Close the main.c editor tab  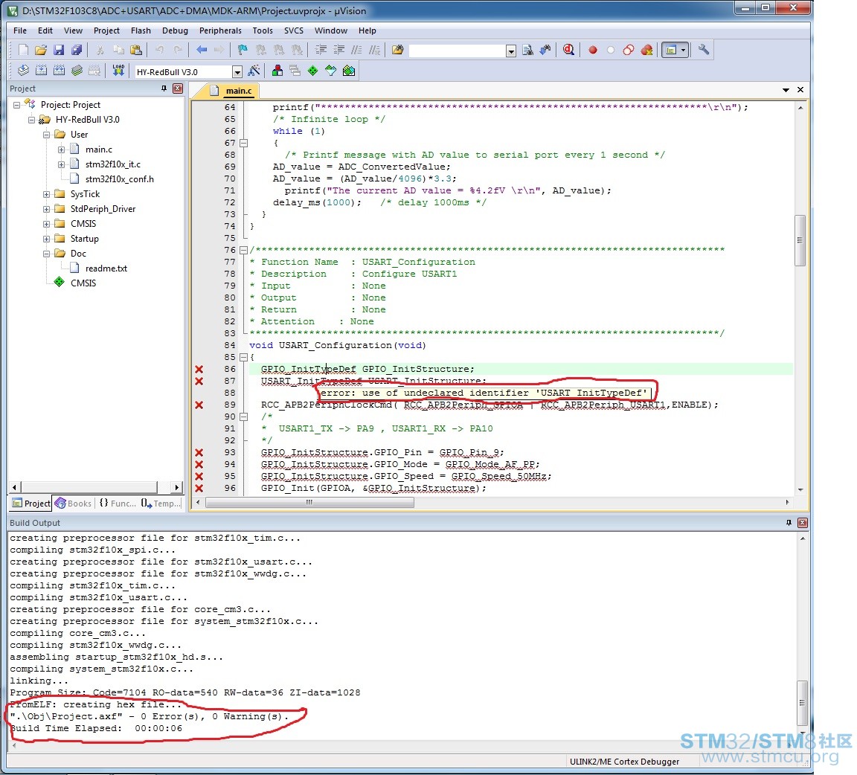[800, 90]
